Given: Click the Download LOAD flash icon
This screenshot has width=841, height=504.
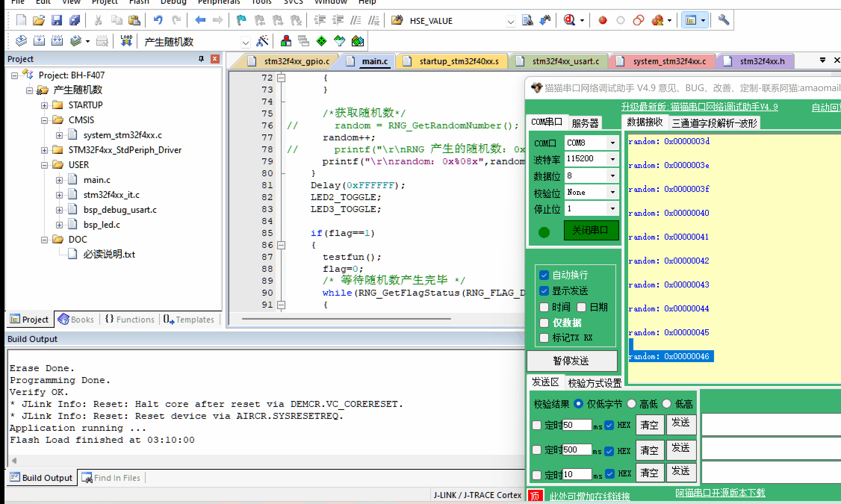Looking at the screenshot, I should 126,41.
